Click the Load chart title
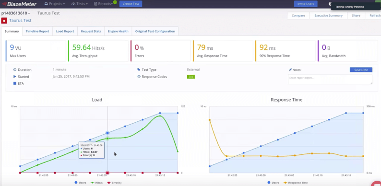This screenshot has height=186, width=381. 97,100
